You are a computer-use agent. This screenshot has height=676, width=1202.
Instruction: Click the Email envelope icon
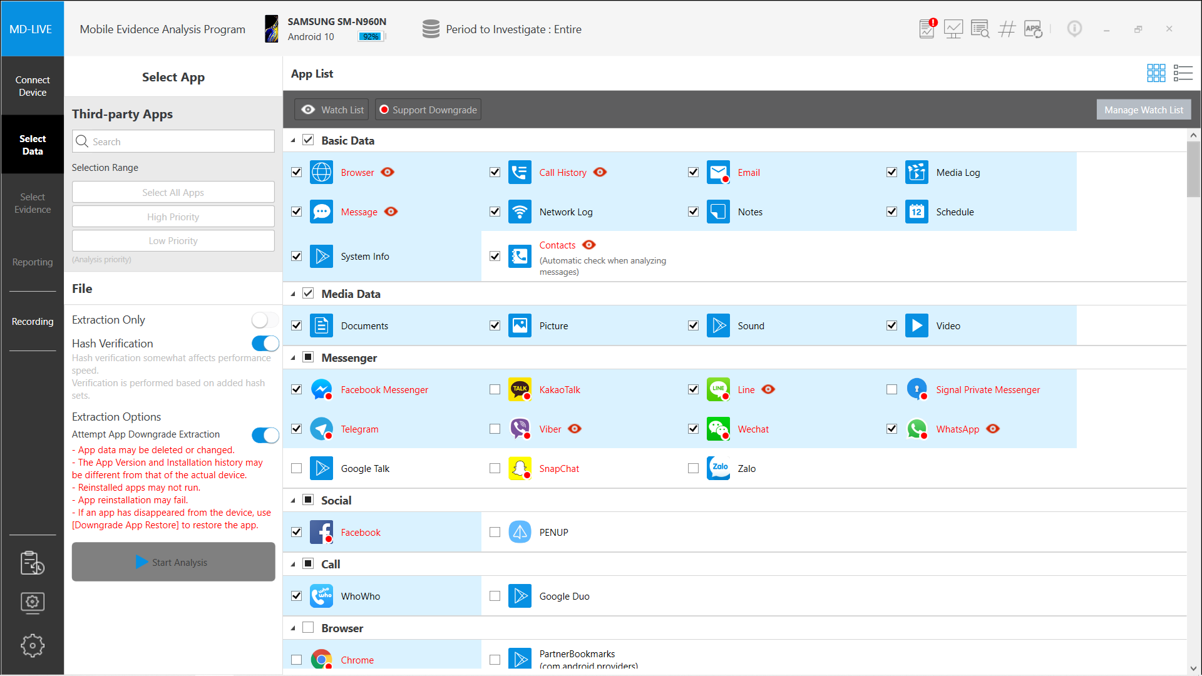coord(718,172)
